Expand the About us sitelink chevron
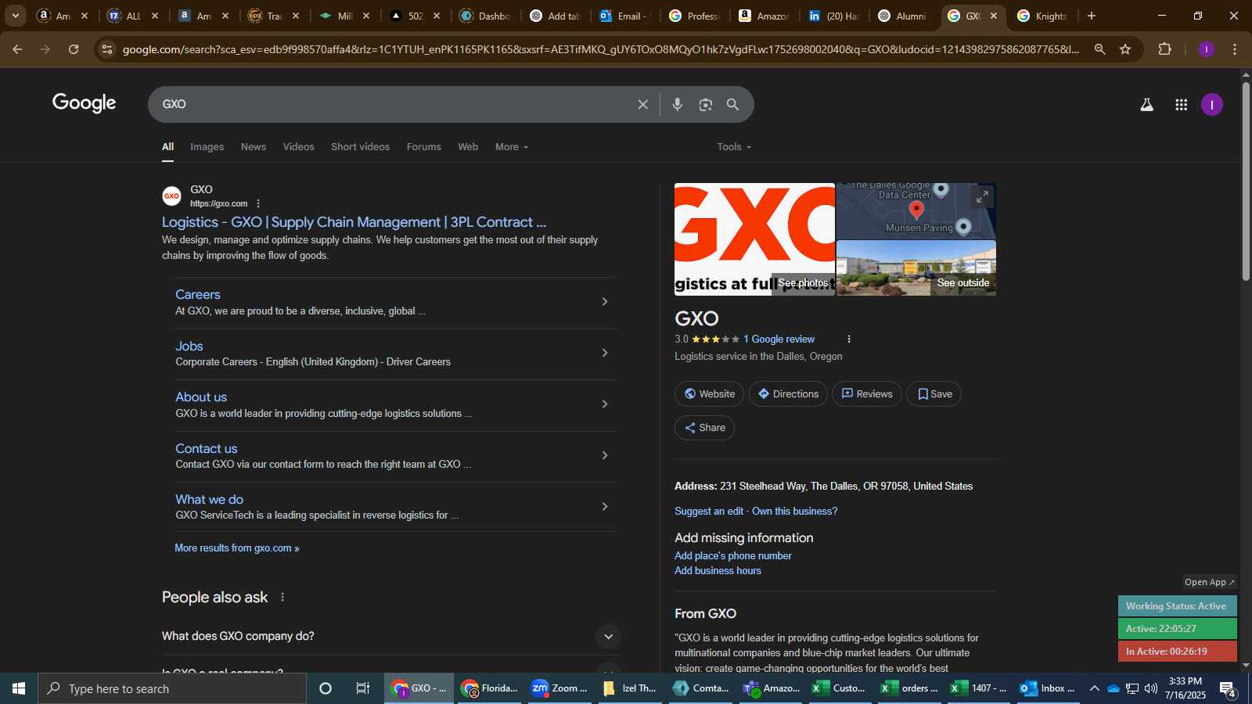This screenshot has height=704, width=1252. 604,404
